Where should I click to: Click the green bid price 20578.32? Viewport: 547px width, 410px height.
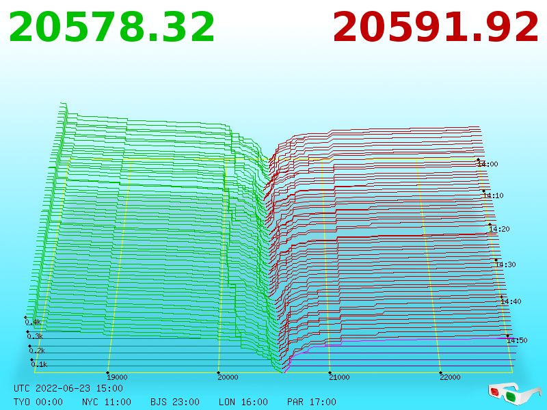[x=111, y=27]
